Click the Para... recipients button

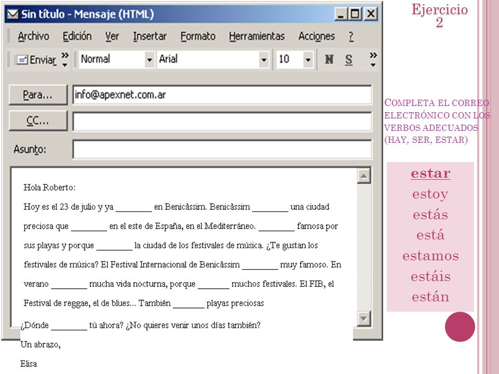[x=38, y=95]
